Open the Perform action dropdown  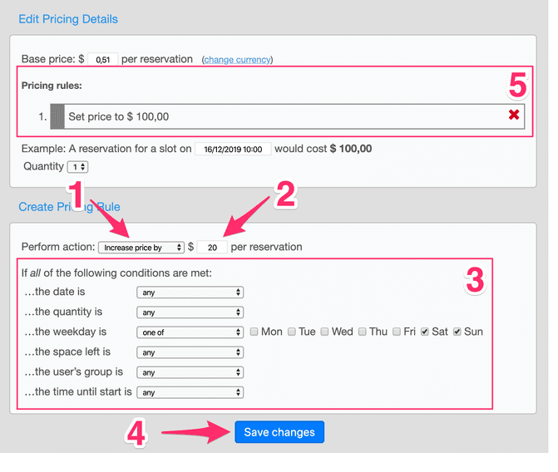click(141, 247)
